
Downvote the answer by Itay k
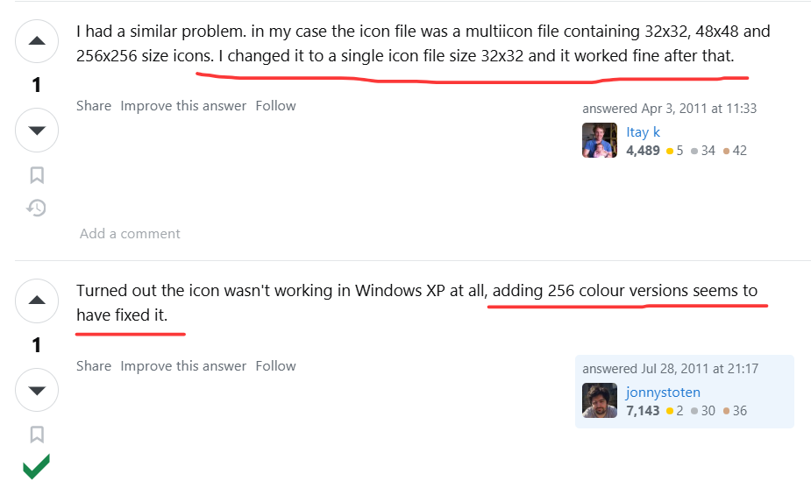point(37,131)
